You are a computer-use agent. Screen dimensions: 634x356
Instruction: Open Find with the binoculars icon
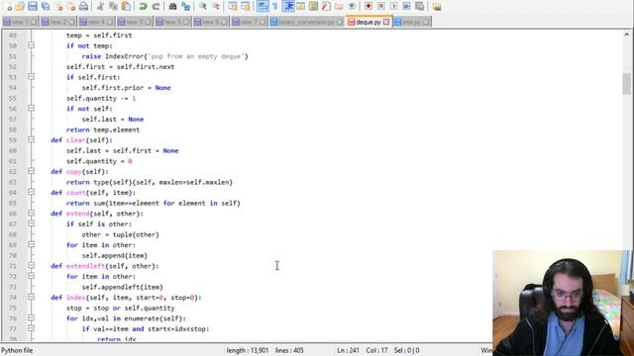172,6
